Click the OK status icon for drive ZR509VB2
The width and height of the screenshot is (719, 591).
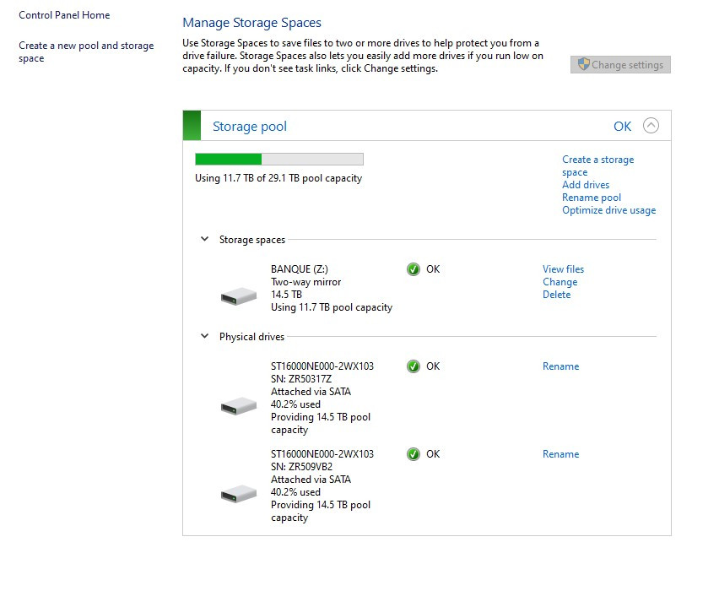tap(414, 454)
